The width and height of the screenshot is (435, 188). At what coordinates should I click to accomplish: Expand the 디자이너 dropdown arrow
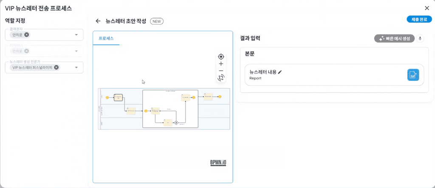coord(76,51)
